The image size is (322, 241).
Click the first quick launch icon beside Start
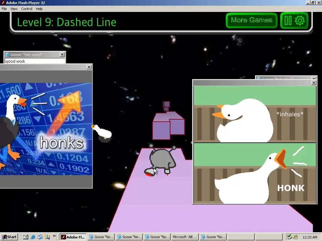point(26,237)
